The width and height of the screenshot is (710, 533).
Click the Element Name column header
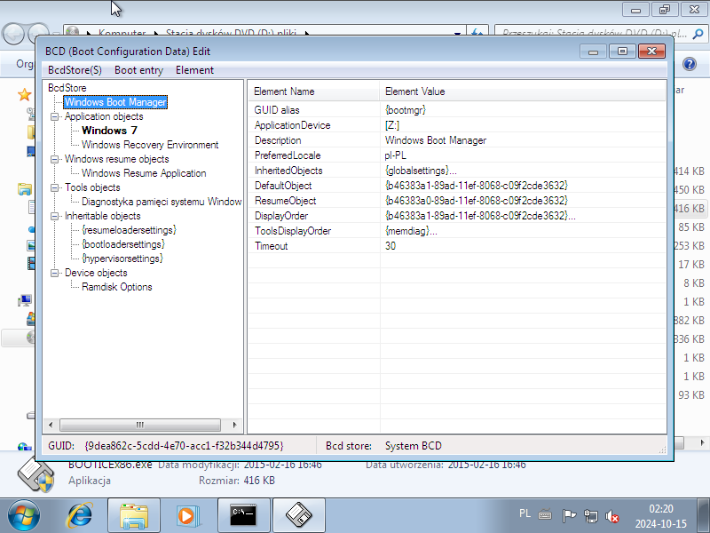tap(313, 91)
